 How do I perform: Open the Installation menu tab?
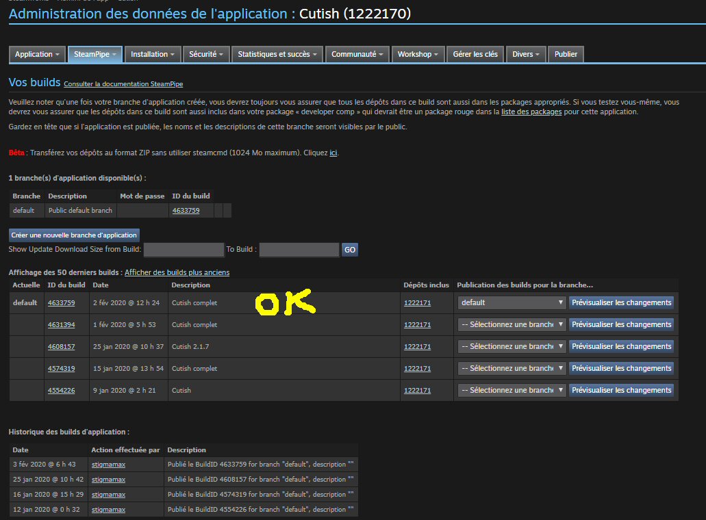click(153, 54)
